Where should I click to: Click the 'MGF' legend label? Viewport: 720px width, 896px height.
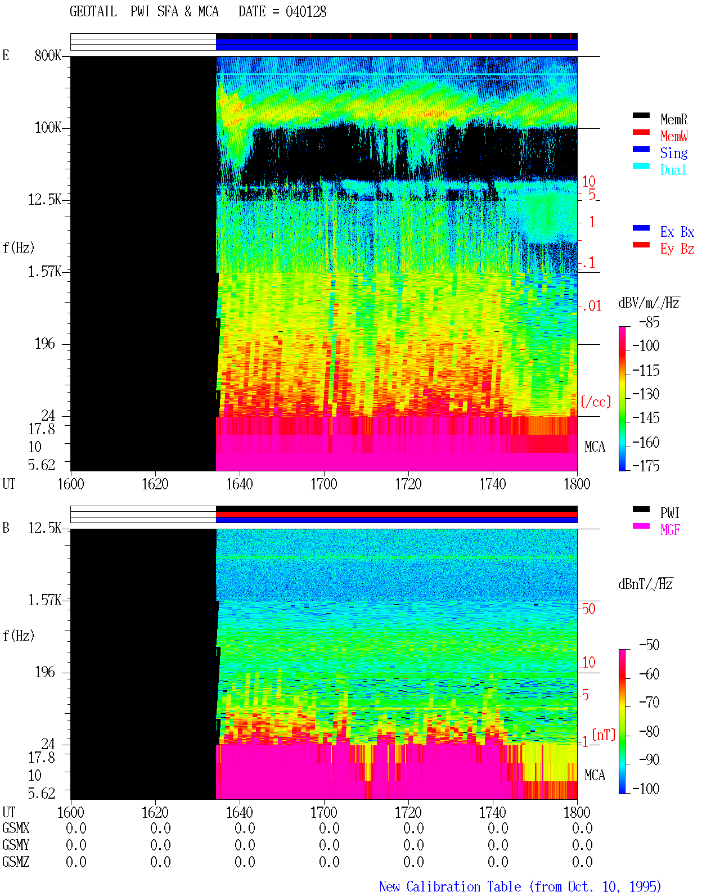[670, 530]
